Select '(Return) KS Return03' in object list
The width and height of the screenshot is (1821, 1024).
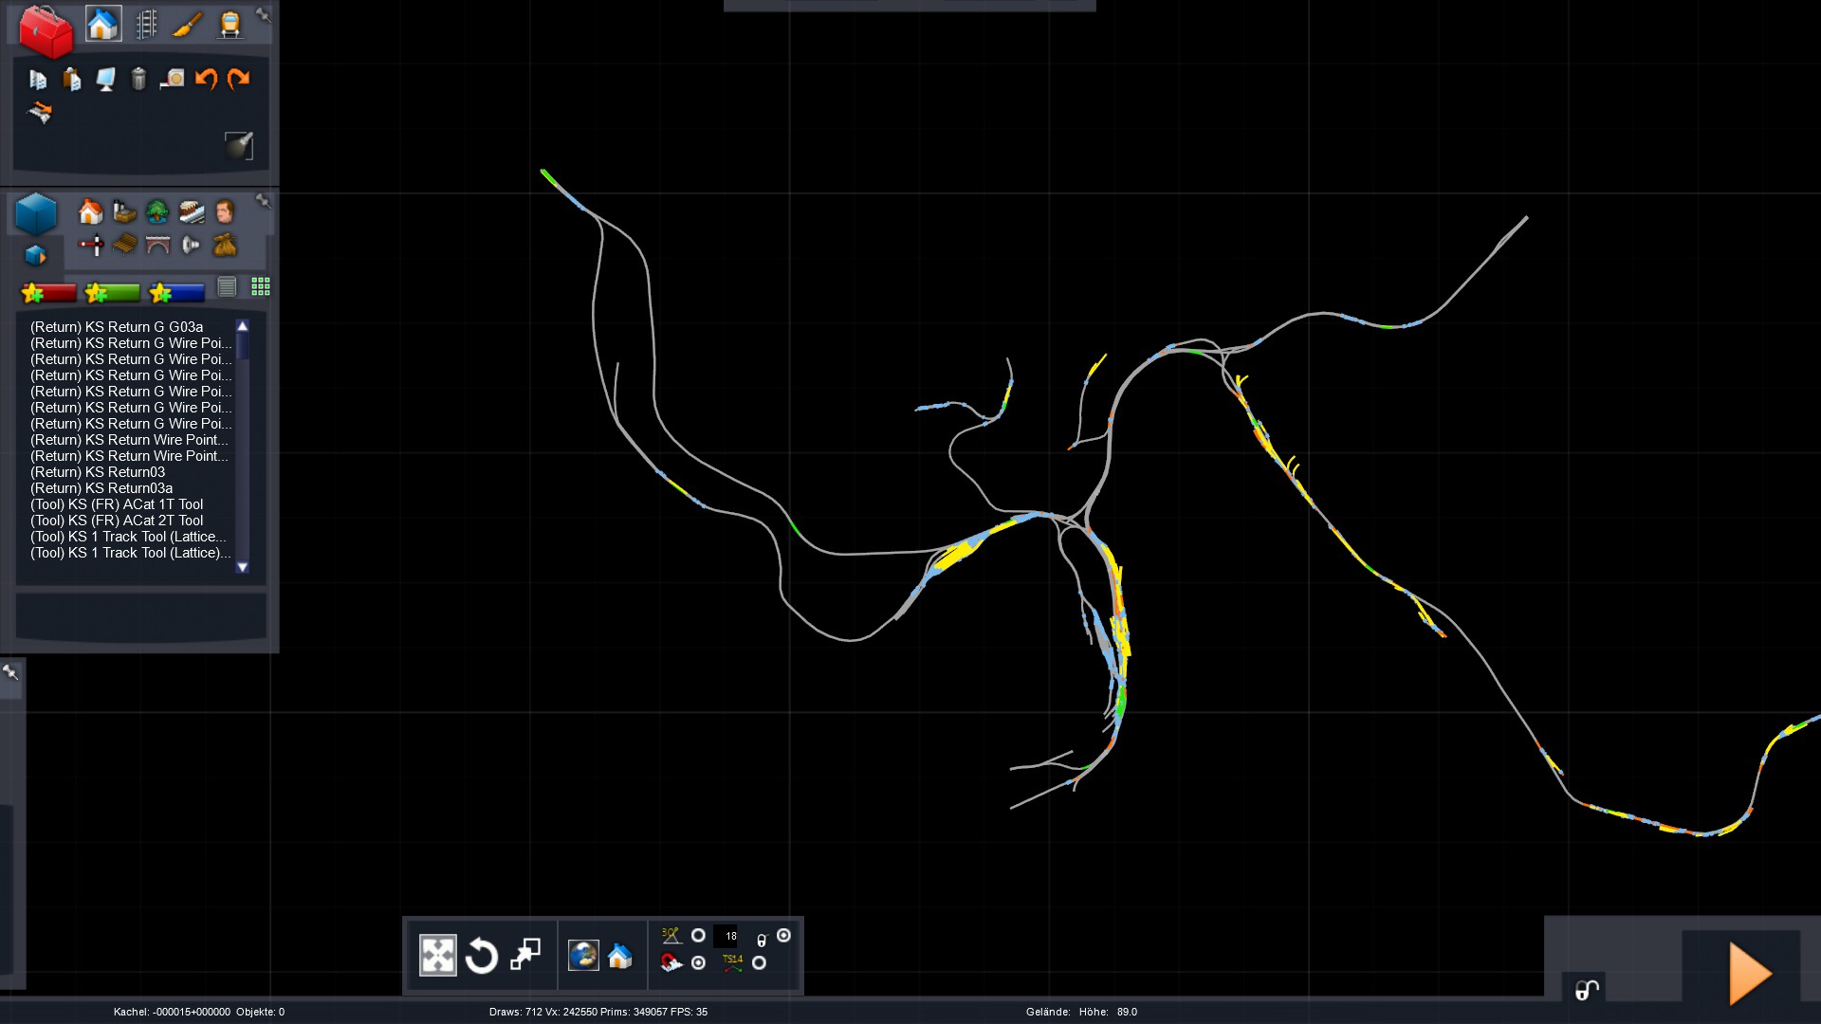(x=98, y=472)
